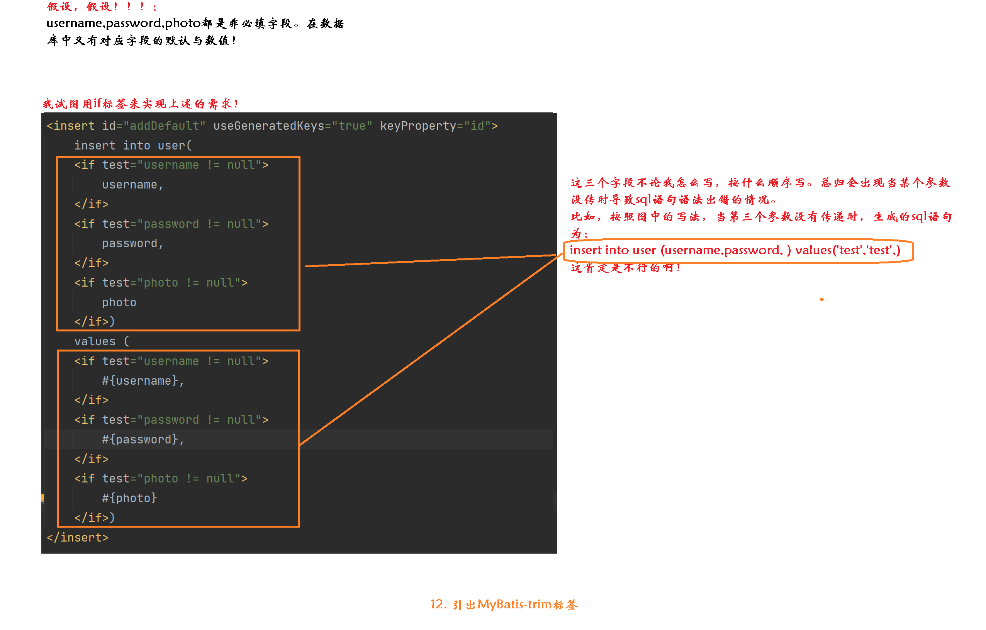This screenshot has width=986, height=630.
Task: Click the "假设，假设" red heading at top
Action: [x=102, y=7]
